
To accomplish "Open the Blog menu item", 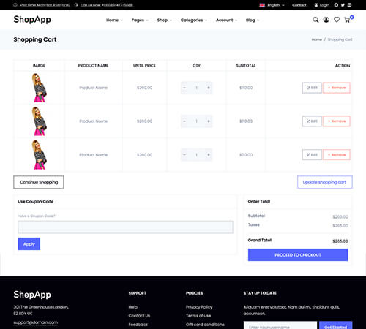I will coord(253,20).
